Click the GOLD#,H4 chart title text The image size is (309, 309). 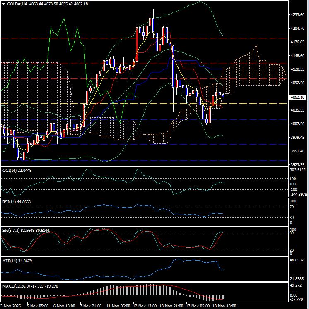pyautogui.click(x=17, y=4)
